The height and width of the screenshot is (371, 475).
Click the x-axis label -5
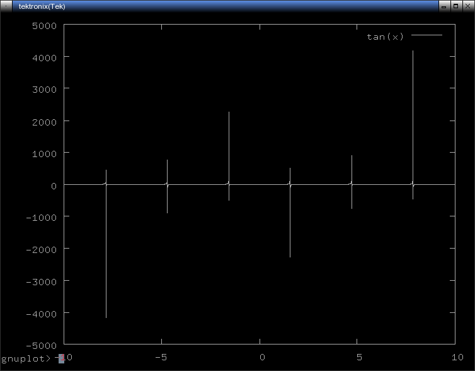point(161,357)
